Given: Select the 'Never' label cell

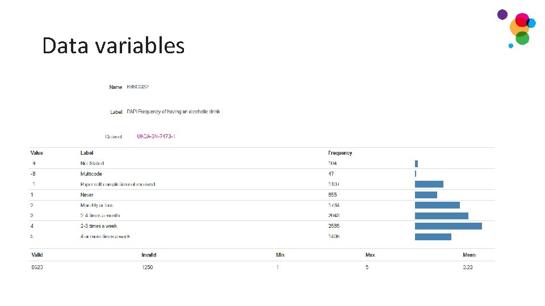Looking at the screenshot, I should coord(87,194).
